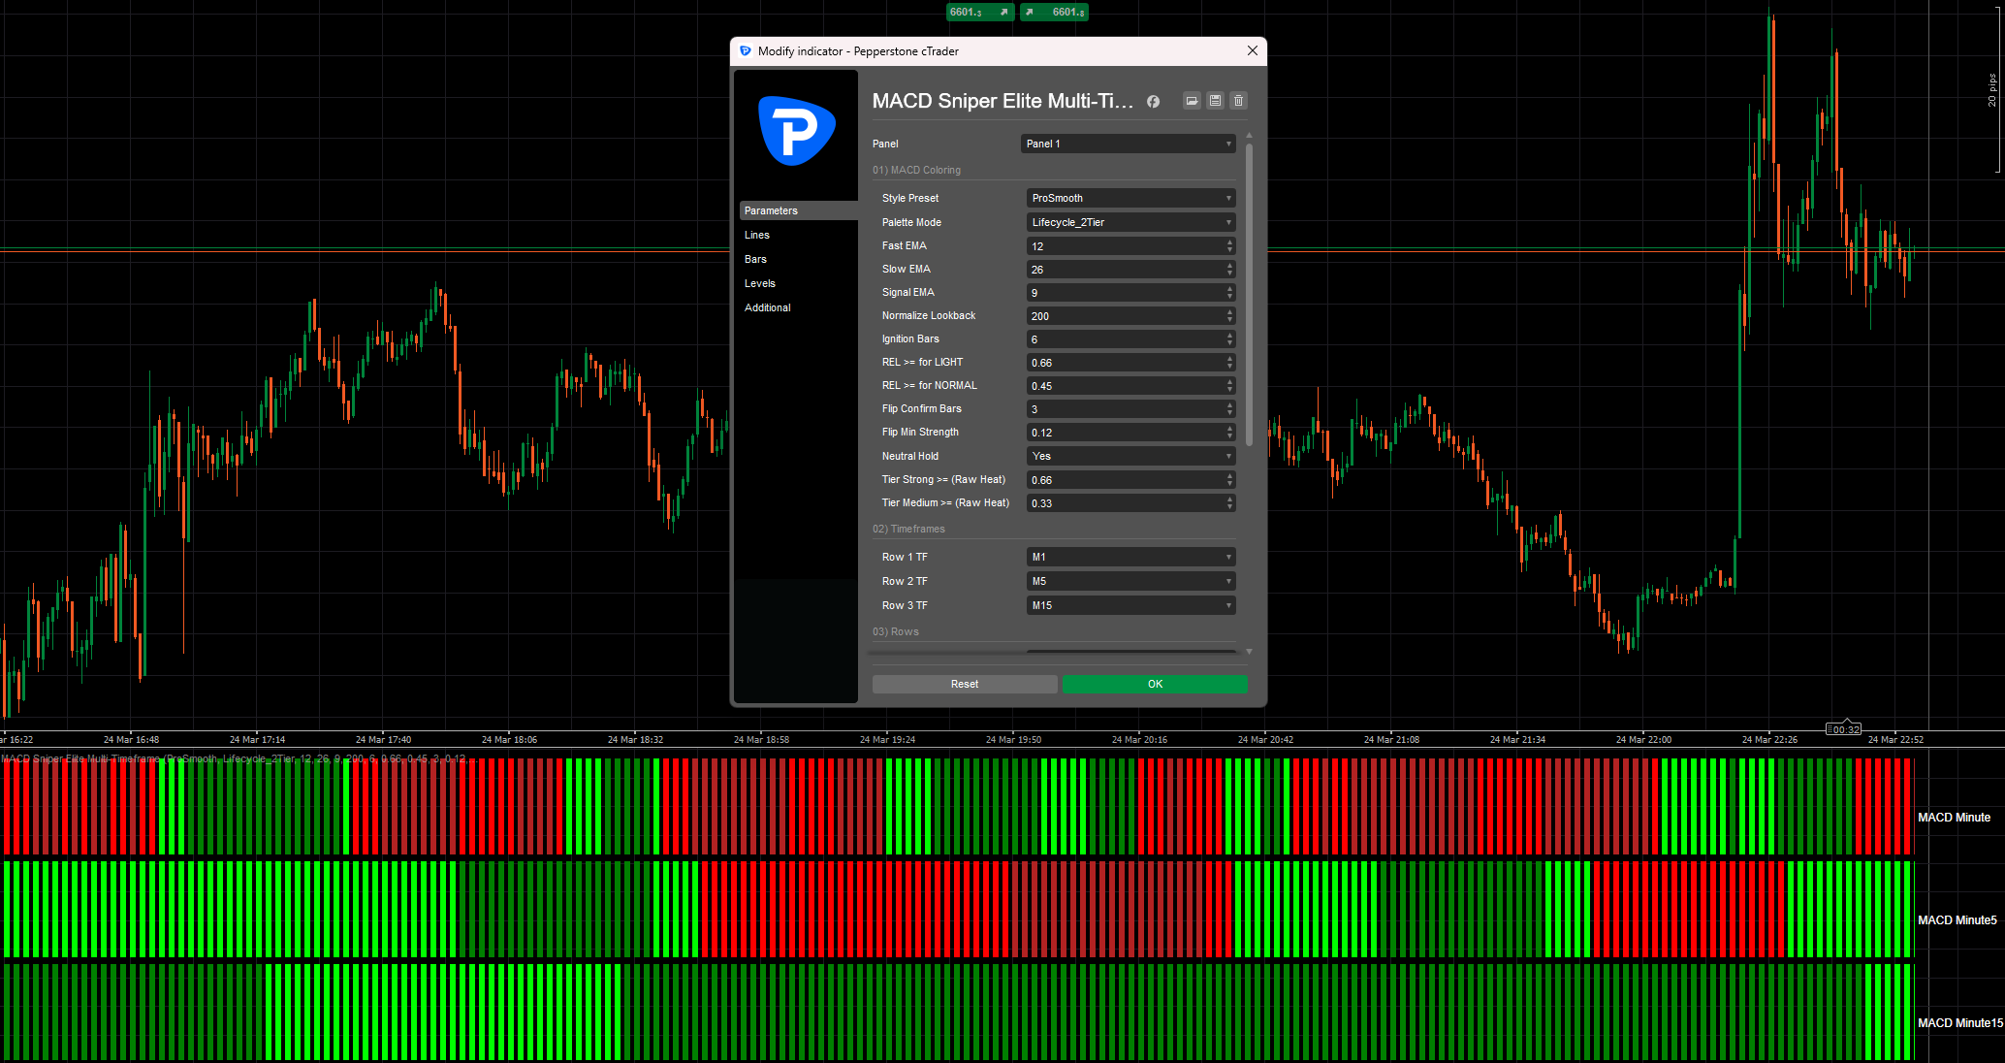Switch to the Lines tab
The image size is (2005, 1063).
(x=757, y=235)
